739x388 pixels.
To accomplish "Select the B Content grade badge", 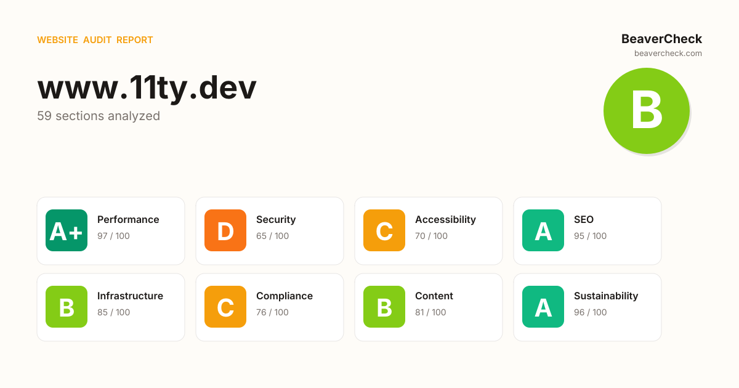I will click(384, 307).
